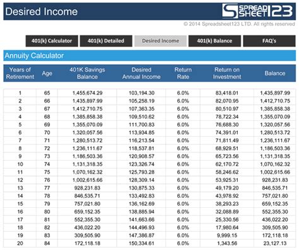Click desired income 123,326.74
This screenshot has height=250, width=299.
(141, 164)
